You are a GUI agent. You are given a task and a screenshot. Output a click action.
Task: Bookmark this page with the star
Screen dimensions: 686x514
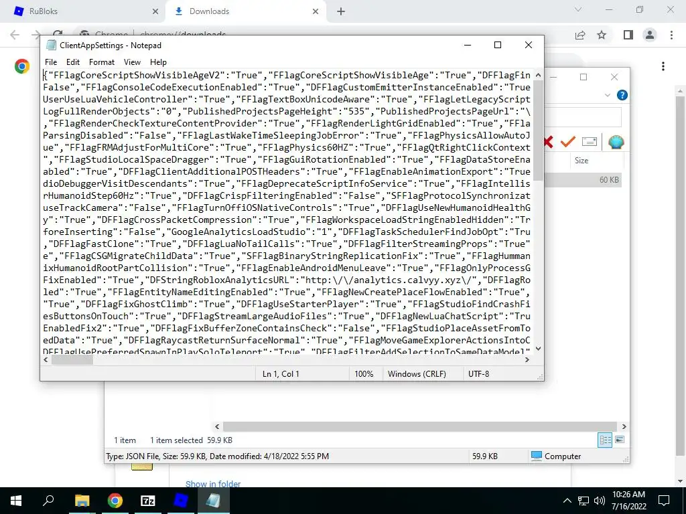click(x=602, y=35)
